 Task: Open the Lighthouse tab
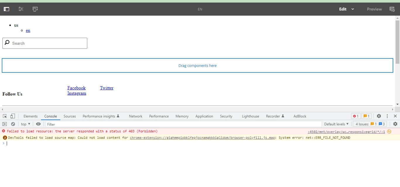click(x=250, y=116)
